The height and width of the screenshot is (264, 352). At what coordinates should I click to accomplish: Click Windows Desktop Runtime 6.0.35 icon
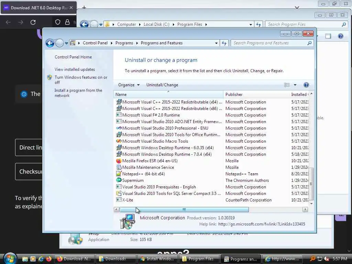[x=119, y=148]
